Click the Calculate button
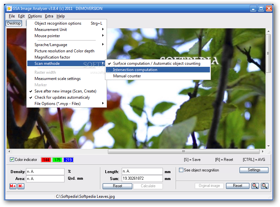 click(x=148, y=186)
